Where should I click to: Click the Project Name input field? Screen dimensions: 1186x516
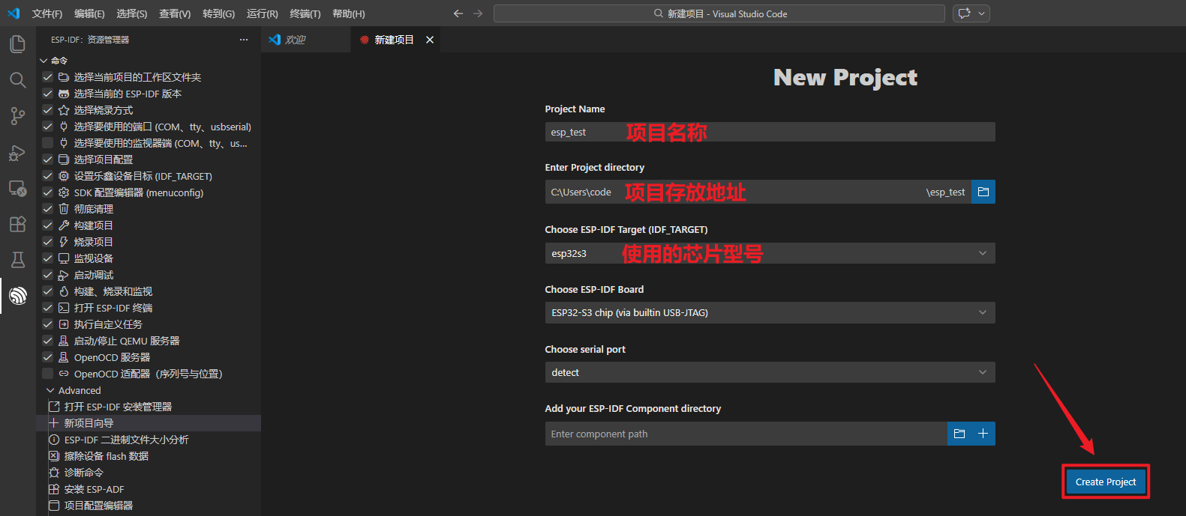[770, 132]
